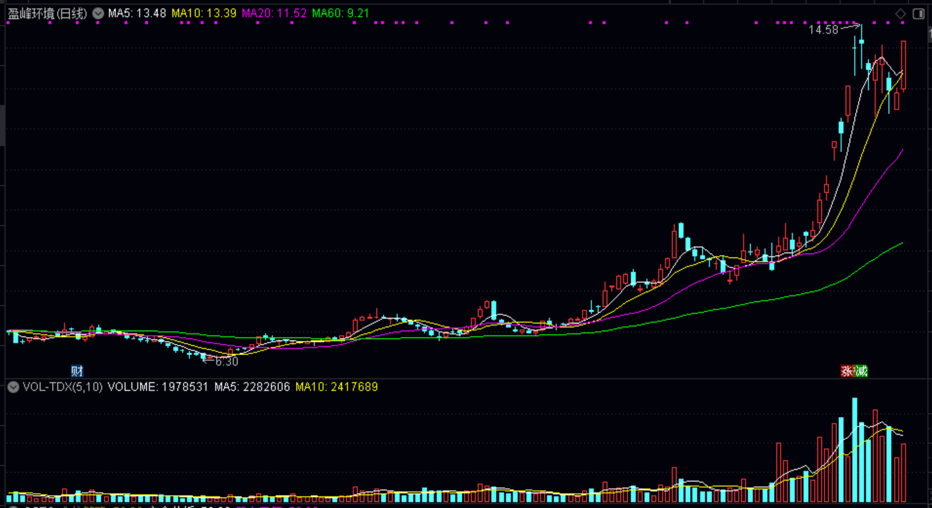Click the red 涨 event marker

click(847, 371)
